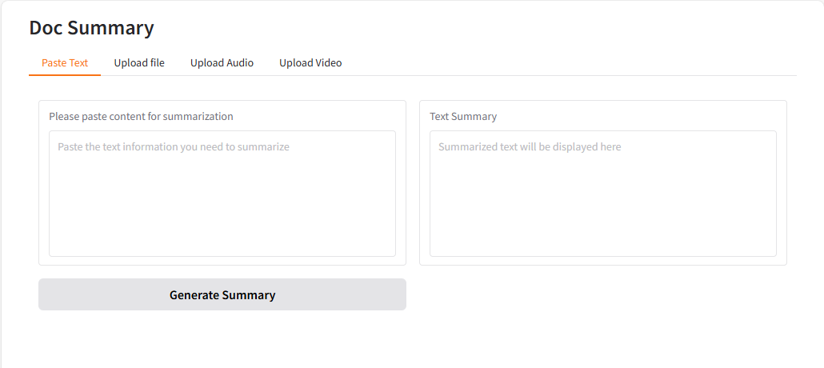Click the Doc Summary page heading

click(91, 27)
